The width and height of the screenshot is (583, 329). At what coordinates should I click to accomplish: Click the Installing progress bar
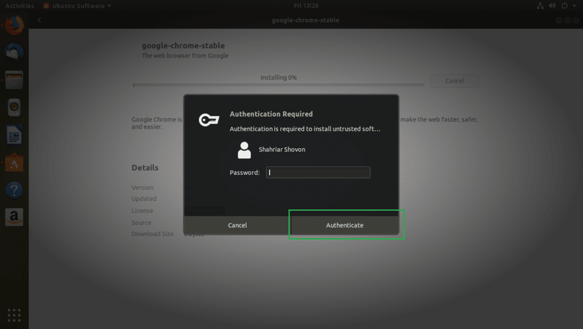279,85
